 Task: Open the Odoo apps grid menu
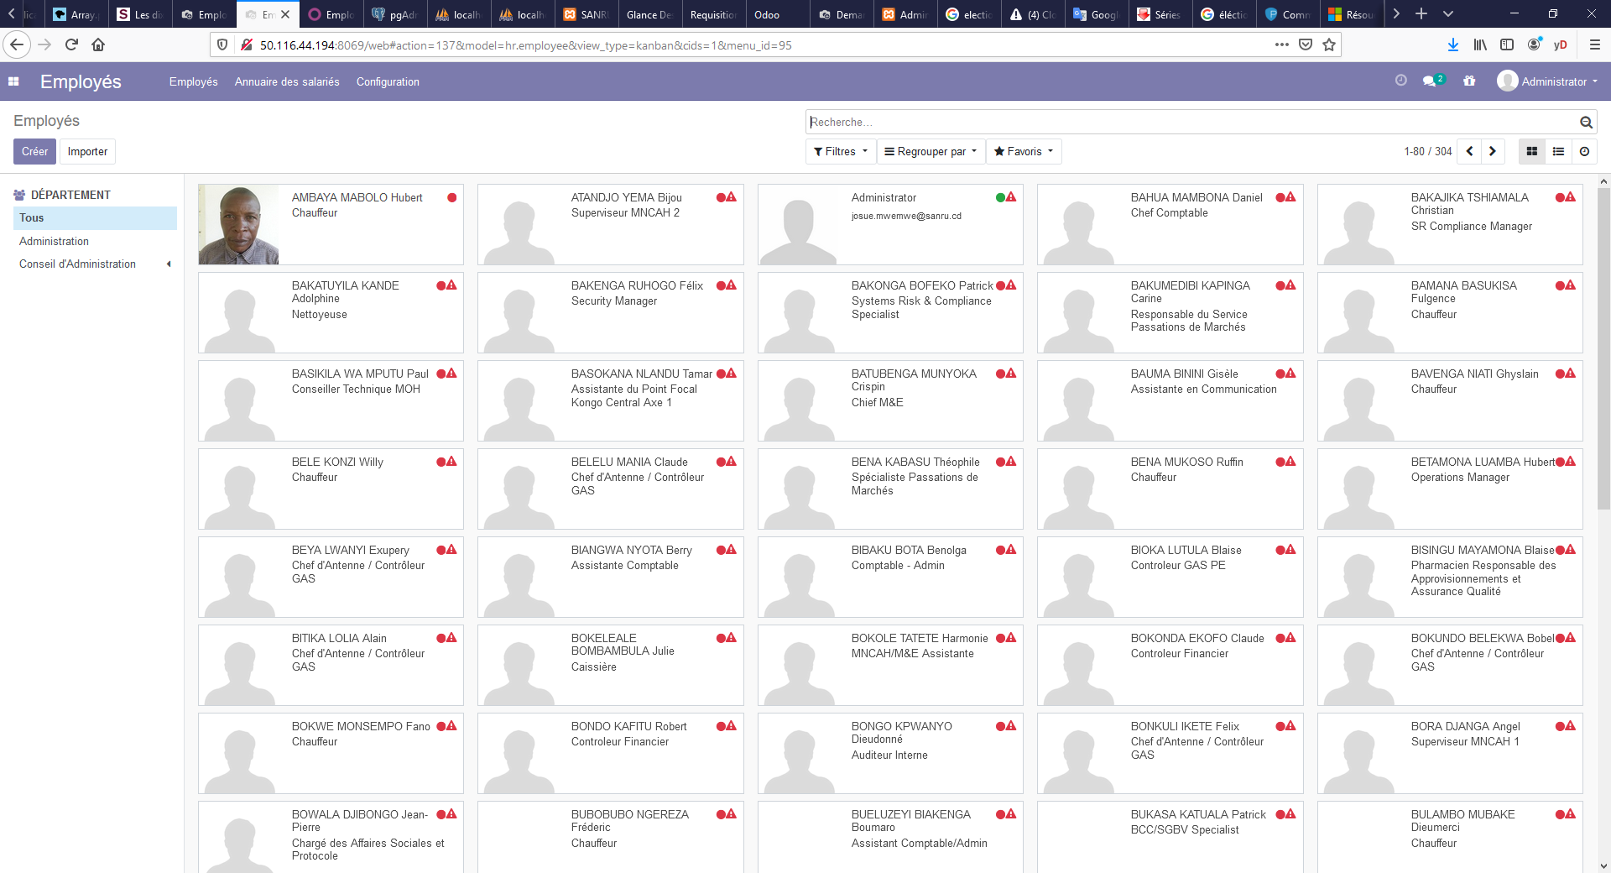[13, 81]
